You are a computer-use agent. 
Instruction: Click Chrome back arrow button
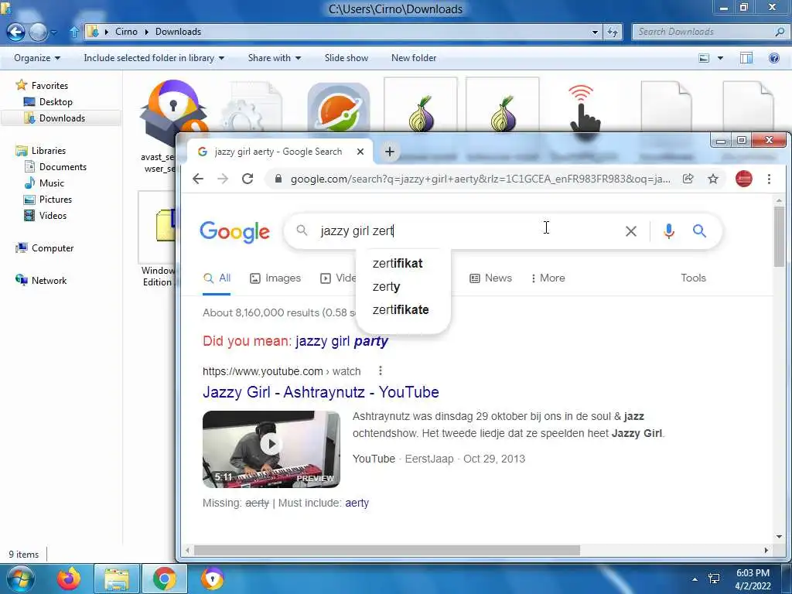click(x=198, y=179)
